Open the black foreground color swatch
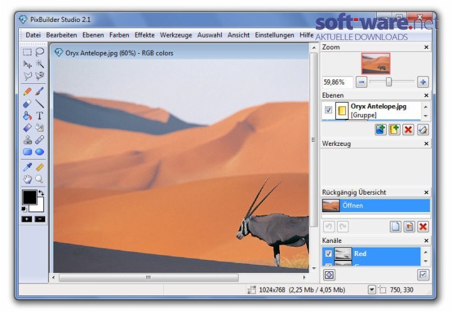 pyautogui.click(x=30, y=197)
